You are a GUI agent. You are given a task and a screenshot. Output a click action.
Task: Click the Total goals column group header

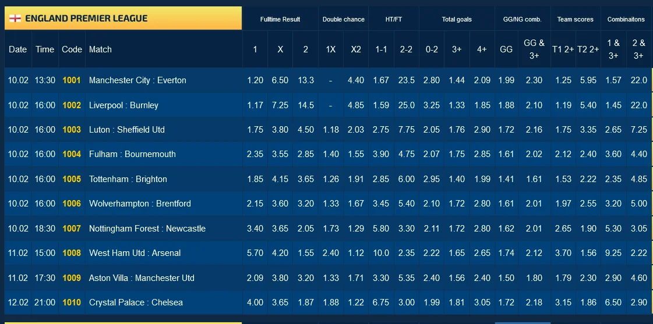457,19
